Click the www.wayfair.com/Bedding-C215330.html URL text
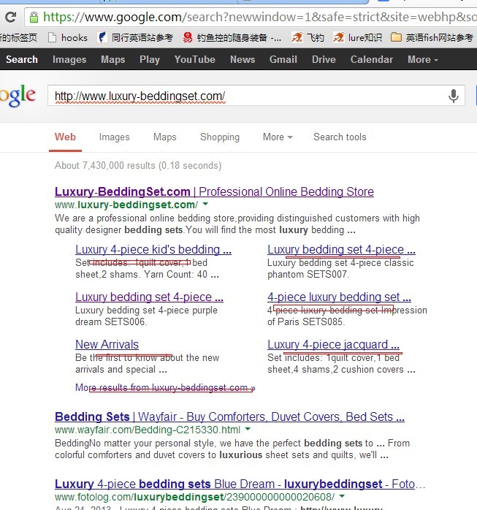This screenshot has height=510, width=477. pos(148,430)
